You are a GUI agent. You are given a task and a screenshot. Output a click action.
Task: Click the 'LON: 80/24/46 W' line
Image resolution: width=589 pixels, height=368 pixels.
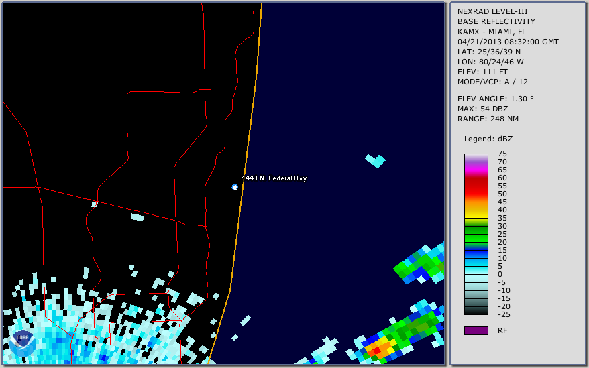(x=490, y=62)
